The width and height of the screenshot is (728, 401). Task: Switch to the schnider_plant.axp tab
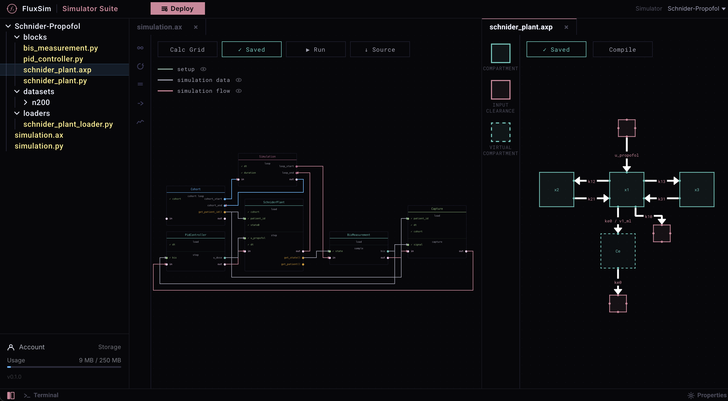click(521, 27)
